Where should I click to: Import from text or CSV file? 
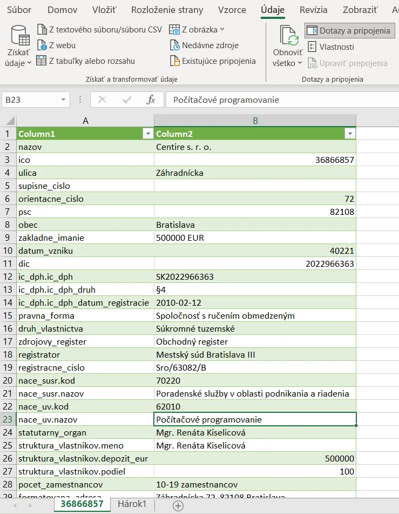[x=99, y=30]
